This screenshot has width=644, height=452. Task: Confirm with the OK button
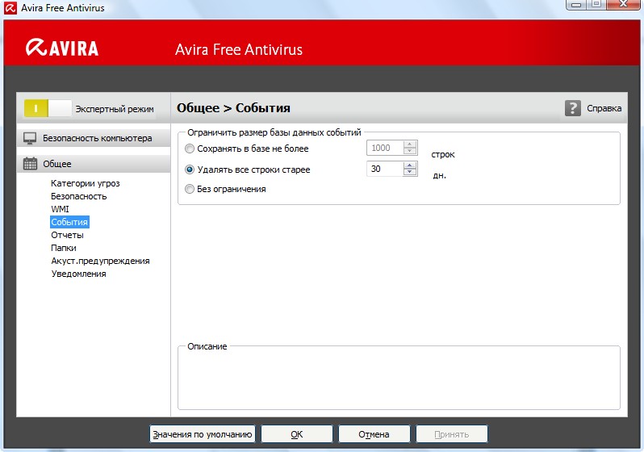[296, 434]
